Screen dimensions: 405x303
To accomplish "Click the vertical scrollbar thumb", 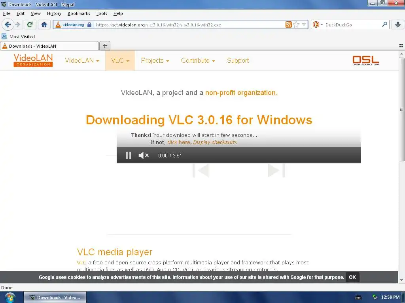I will [401, 110].
